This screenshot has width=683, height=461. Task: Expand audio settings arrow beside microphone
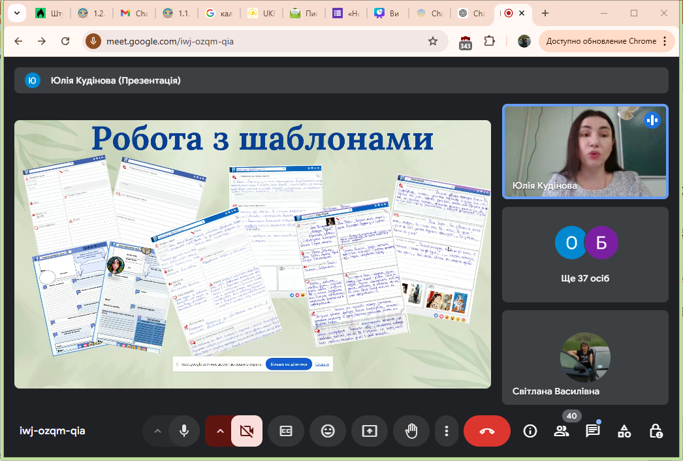pos(157,431)
